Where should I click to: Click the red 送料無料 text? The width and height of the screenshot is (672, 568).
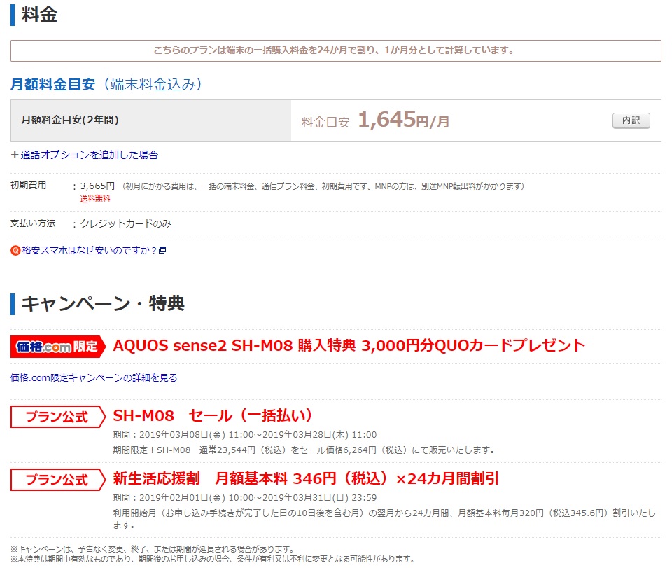[95, 198]
